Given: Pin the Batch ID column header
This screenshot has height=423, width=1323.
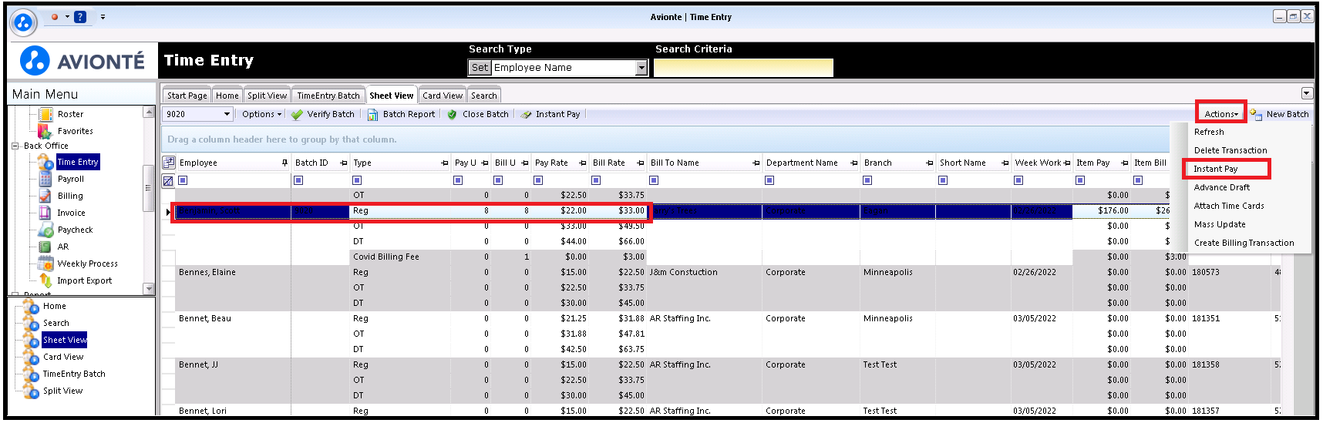Looking at the screenshot, I should click(344, 163).
